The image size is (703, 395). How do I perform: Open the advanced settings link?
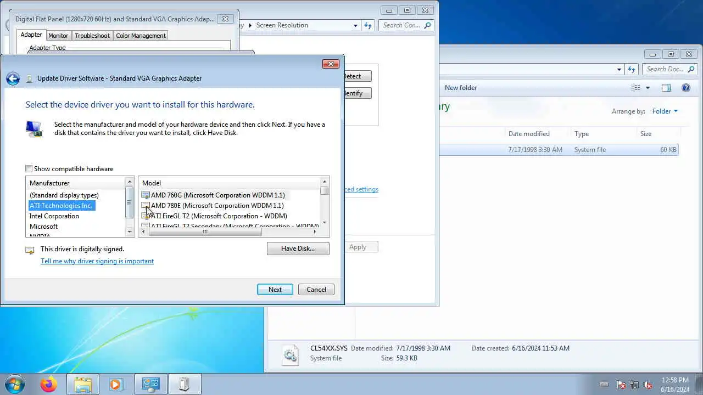click(x=361, y=189)
